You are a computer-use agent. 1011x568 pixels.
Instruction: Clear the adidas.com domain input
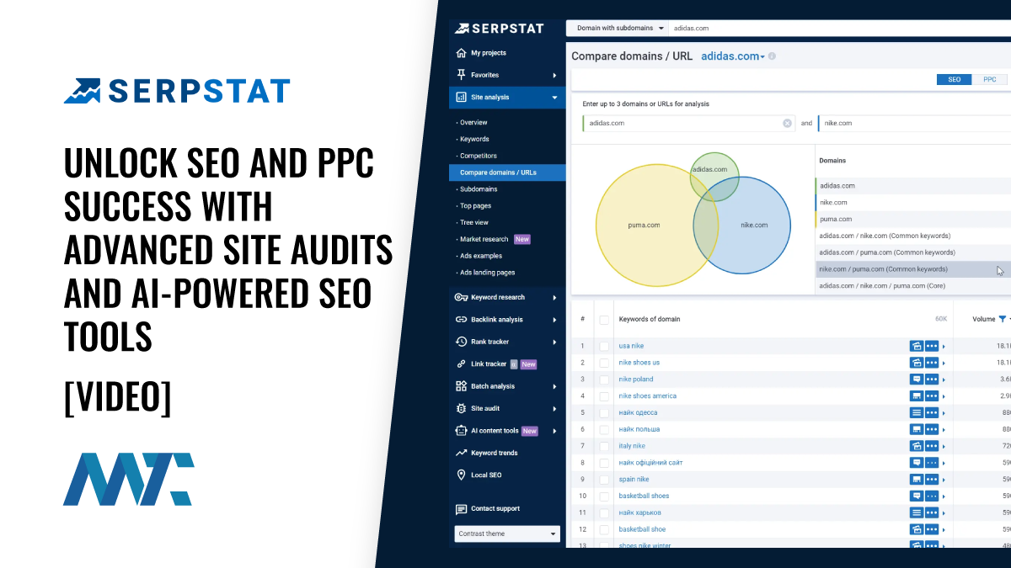(787, 123)
